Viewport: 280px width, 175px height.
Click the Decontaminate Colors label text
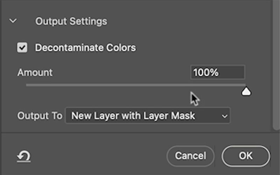85,48
